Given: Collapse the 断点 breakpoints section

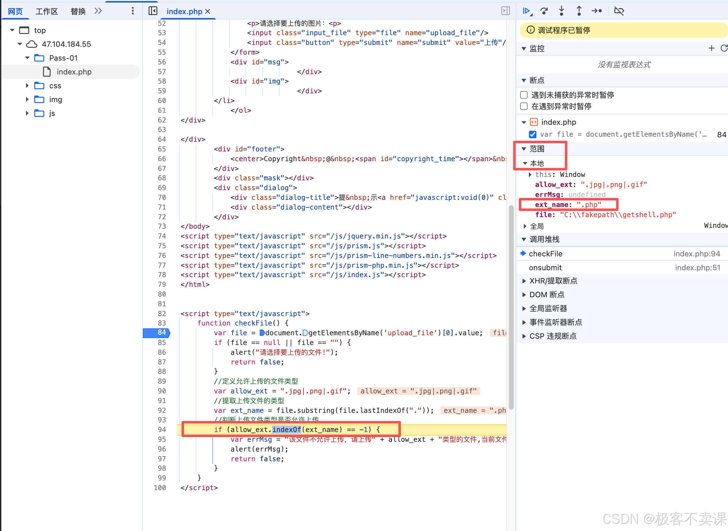Looking at the screenshot, I should click(x=524, y=80).
